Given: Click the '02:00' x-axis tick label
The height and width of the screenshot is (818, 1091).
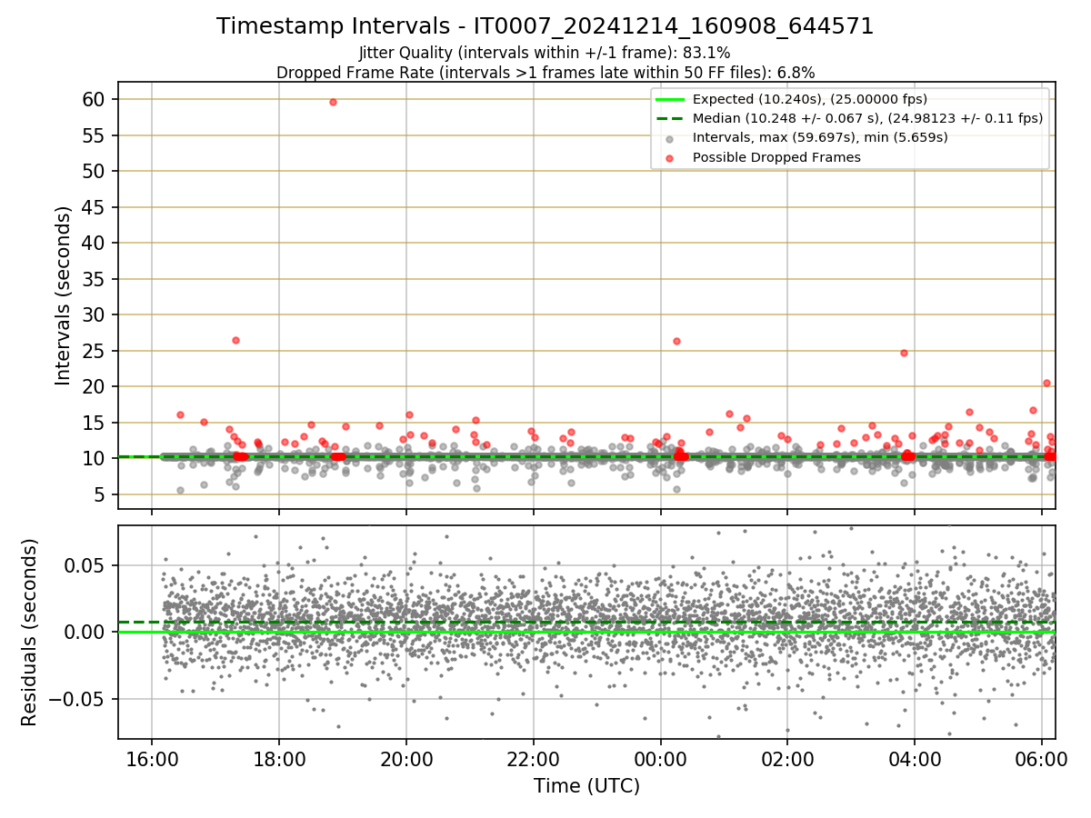Looking at the screenshot, I should (x=787, y=759).
